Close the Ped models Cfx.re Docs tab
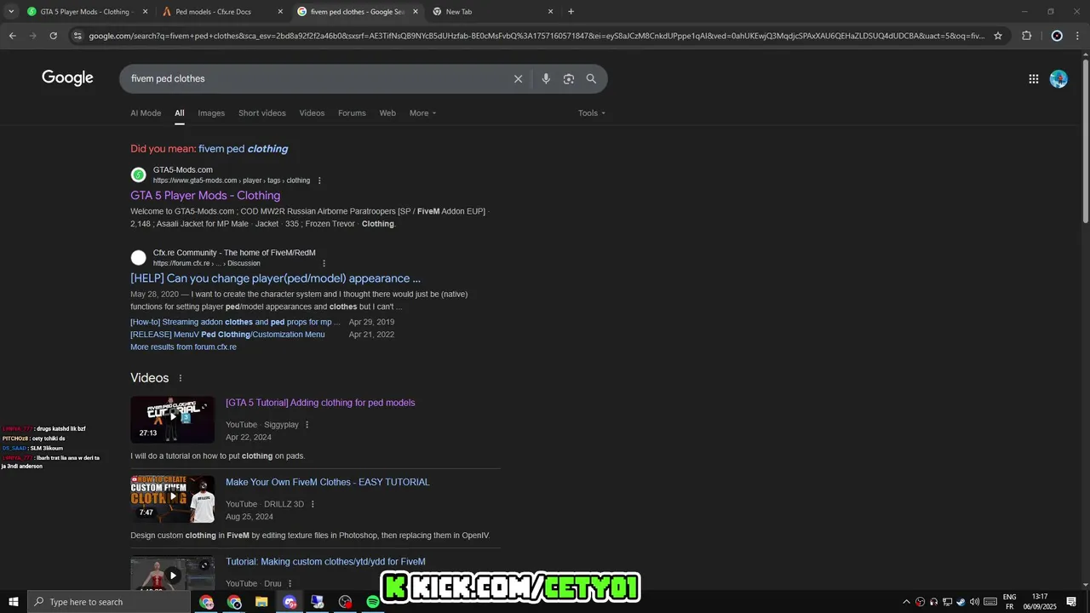Screen dimensions: 1090x613 280,12
